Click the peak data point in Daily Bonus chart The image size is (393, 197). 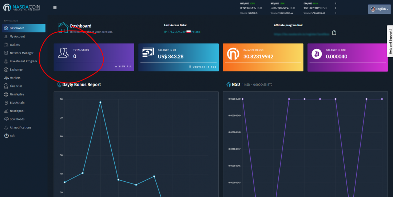click(x=100, y=102)
